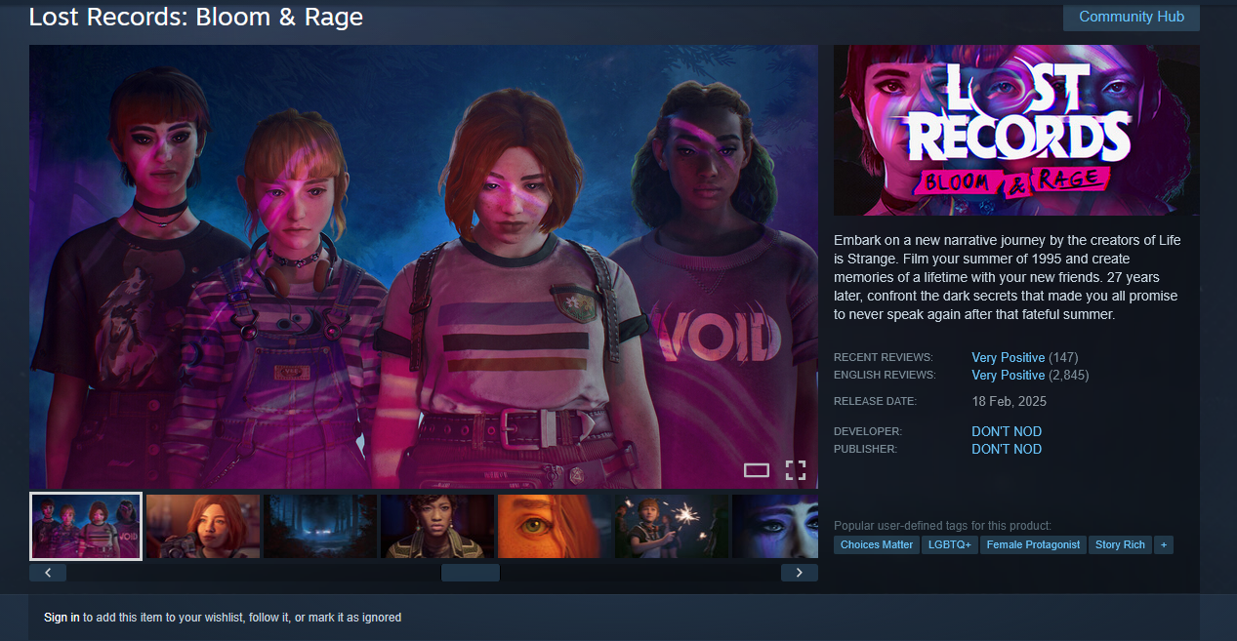
Task: Open the Female Protagonist tag
Action: coord(1033,544)
